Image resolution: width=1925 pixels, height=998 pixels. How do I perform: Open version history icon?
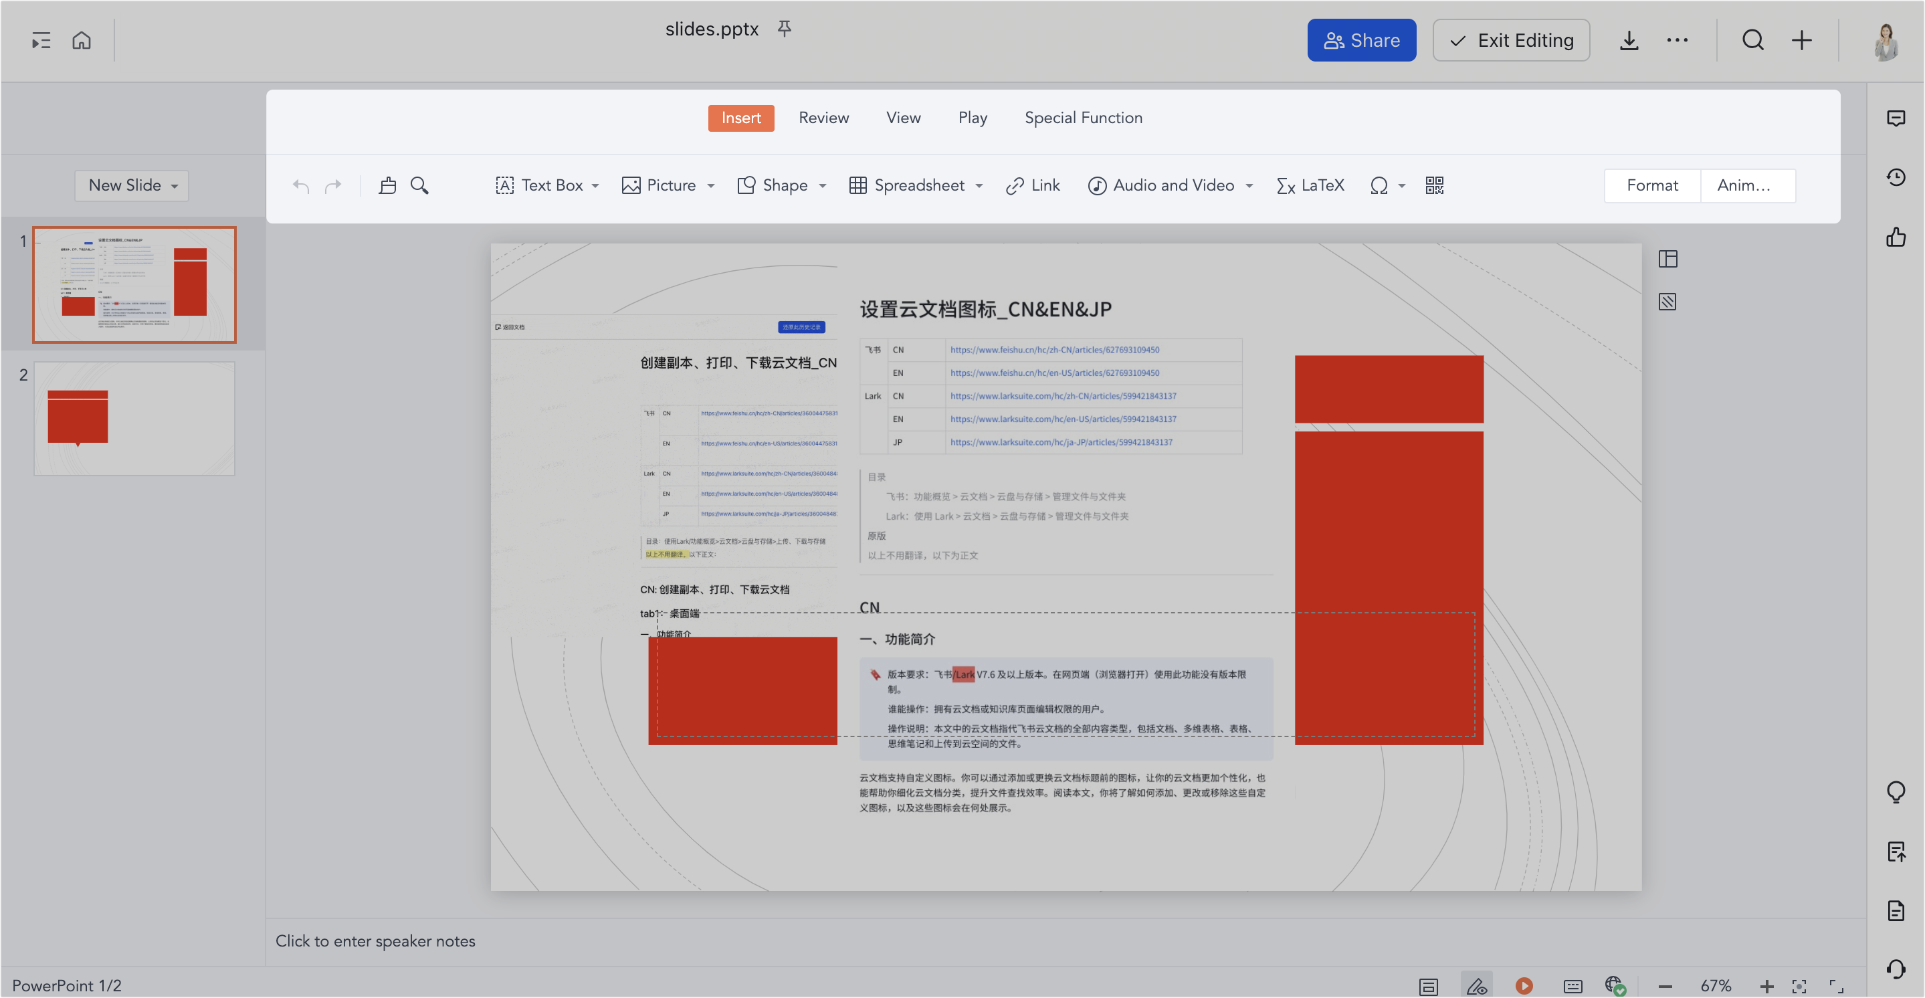pyautogui.click(x=1895, y=177)
